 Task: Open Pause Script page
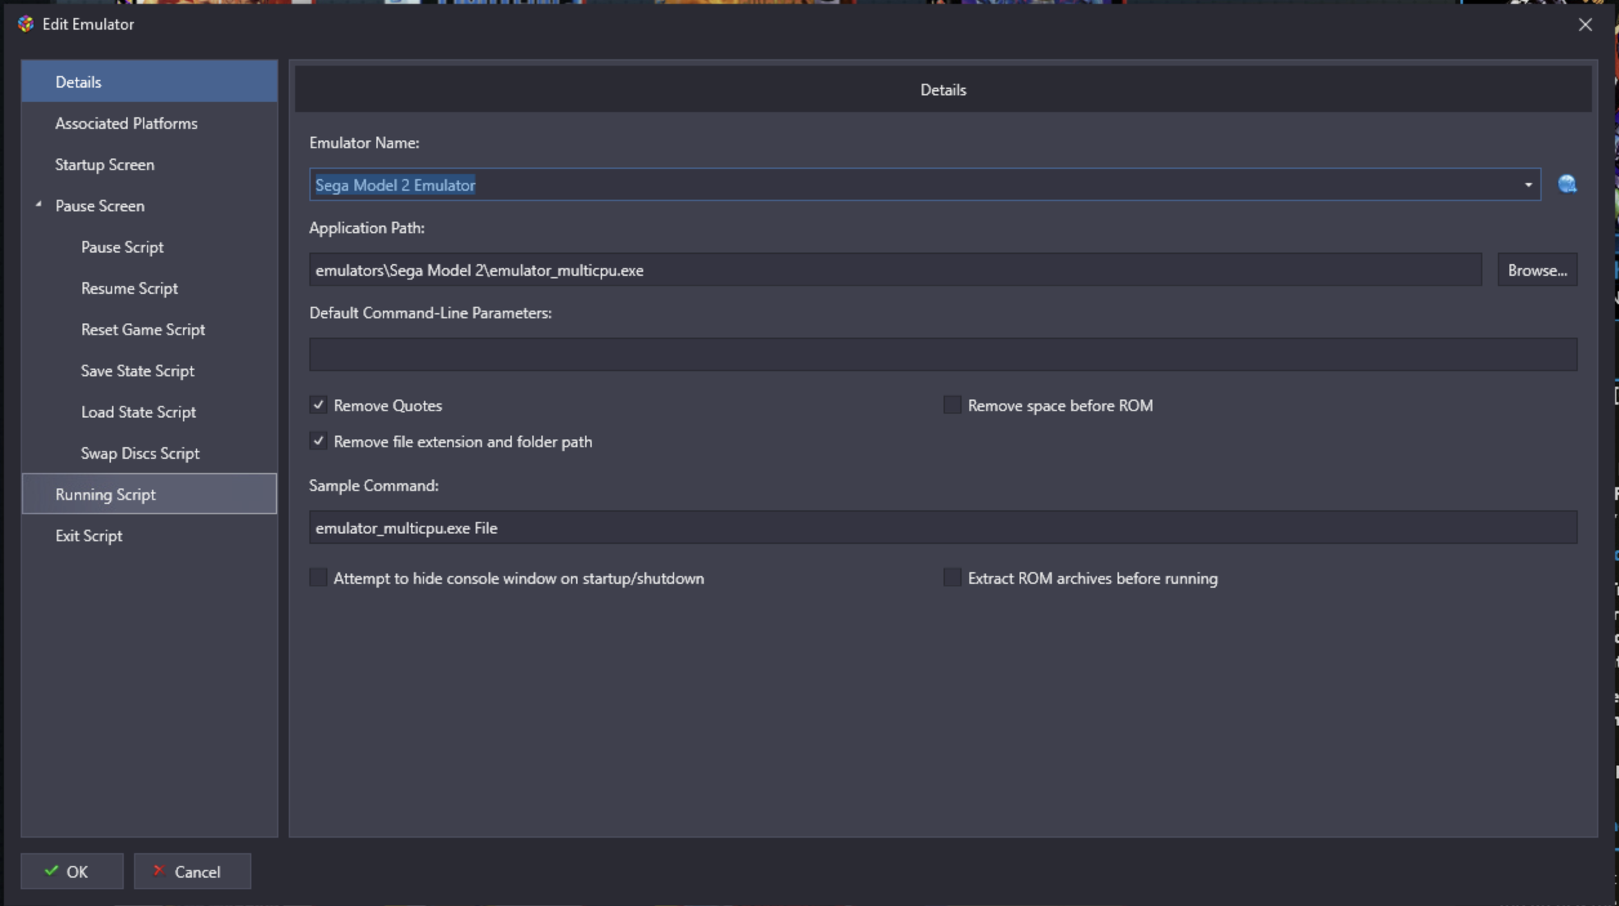pyautogui.click(x=150, y=247)
